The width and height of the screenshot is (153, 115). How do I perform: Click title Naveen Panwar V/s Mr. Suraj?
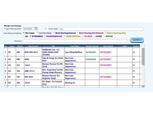(53, 65)
